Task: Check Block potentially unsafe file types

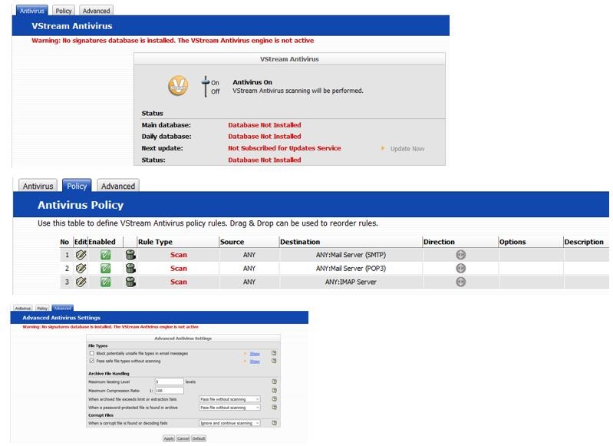Action: (92, 353)
